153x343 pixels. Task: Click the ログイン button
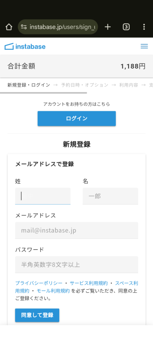[x=77, y=119]
